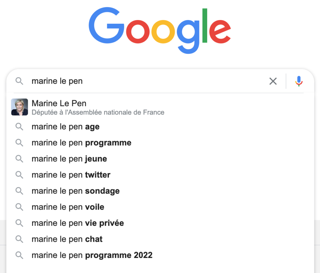Open the 'Députée à l'Assemblée nationale' entity result

click(160, 107)
